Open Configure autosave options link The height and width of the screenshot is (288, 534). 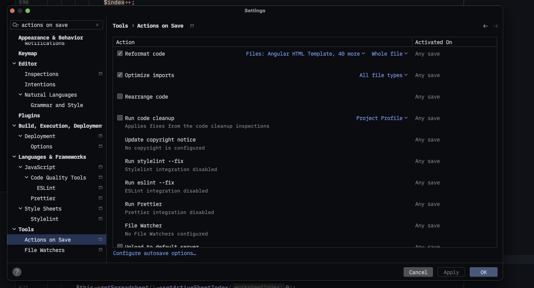(x=155, y=253)
